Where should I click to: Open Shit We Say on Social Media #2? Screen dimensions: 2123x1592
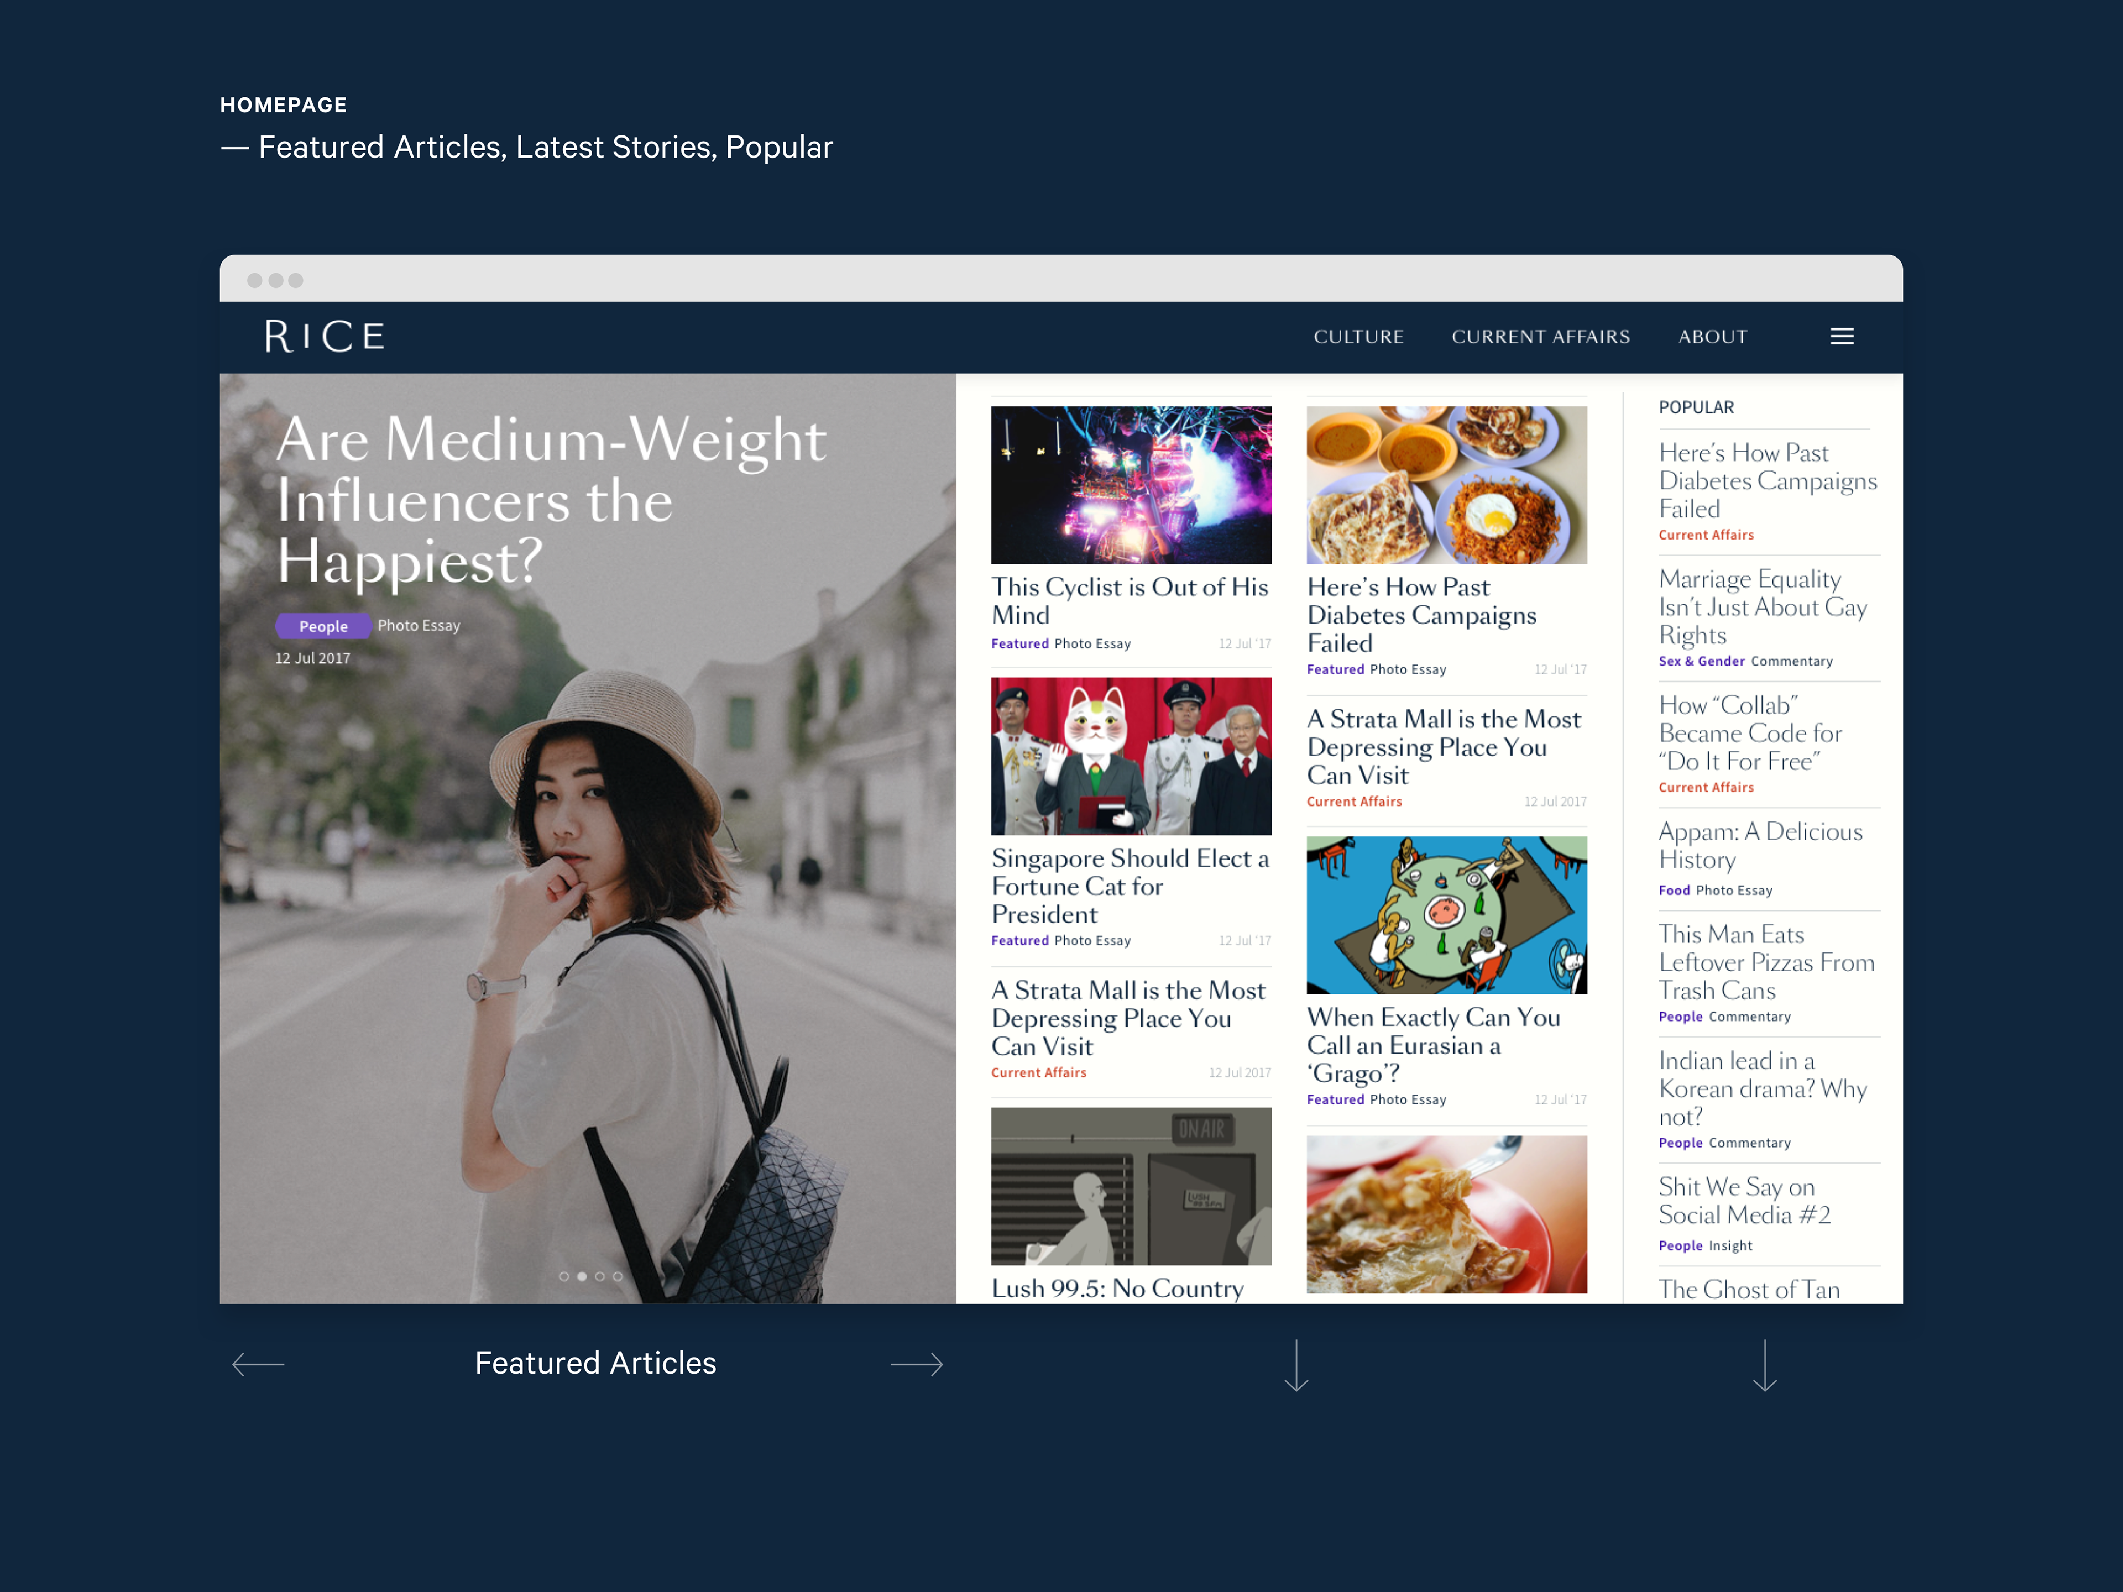tap(1744, 1201)
